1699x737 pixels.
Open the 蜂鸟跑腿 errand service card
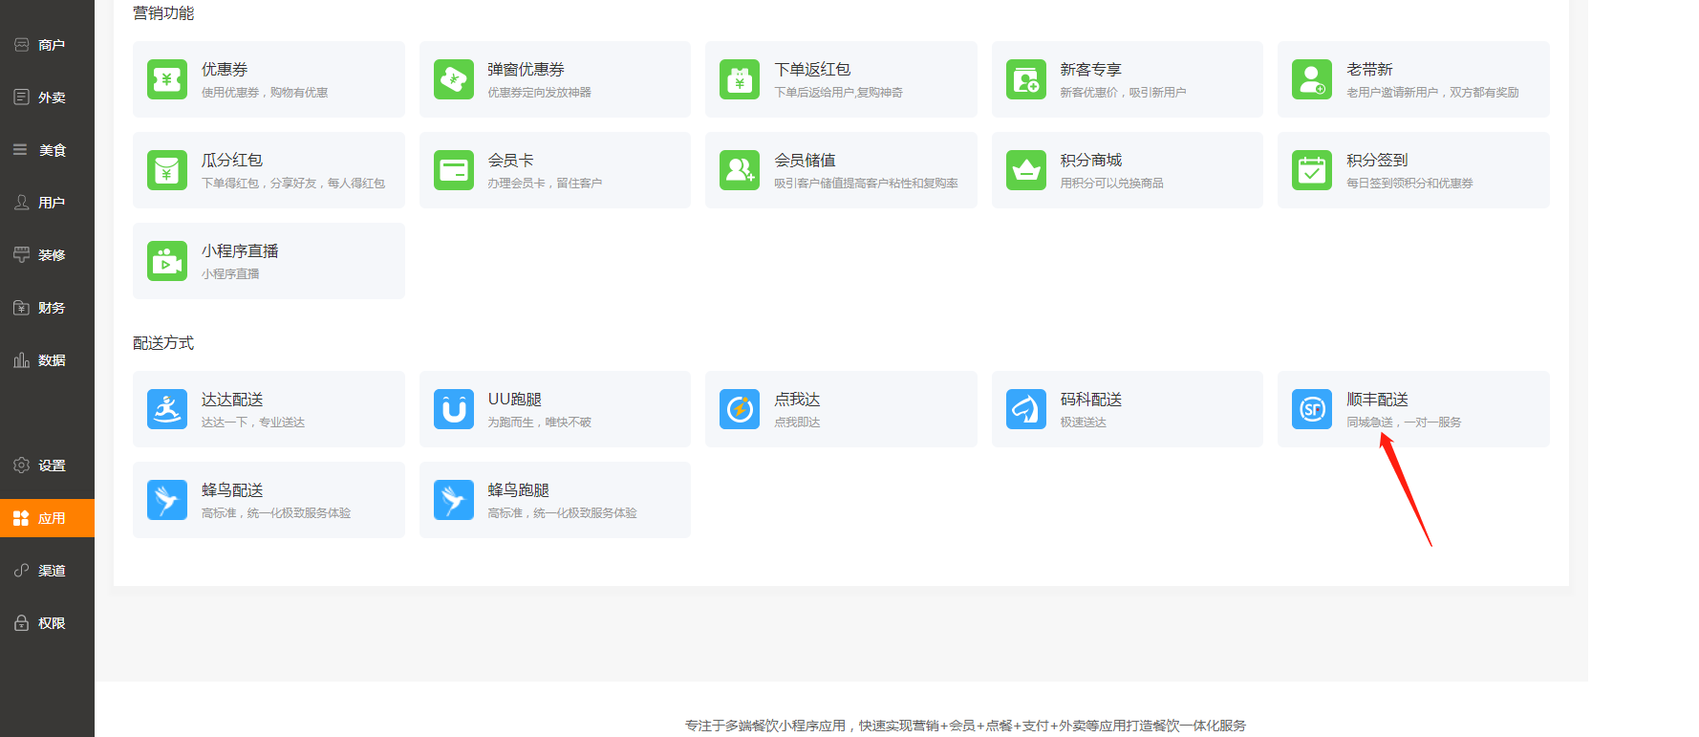point(554,500)
